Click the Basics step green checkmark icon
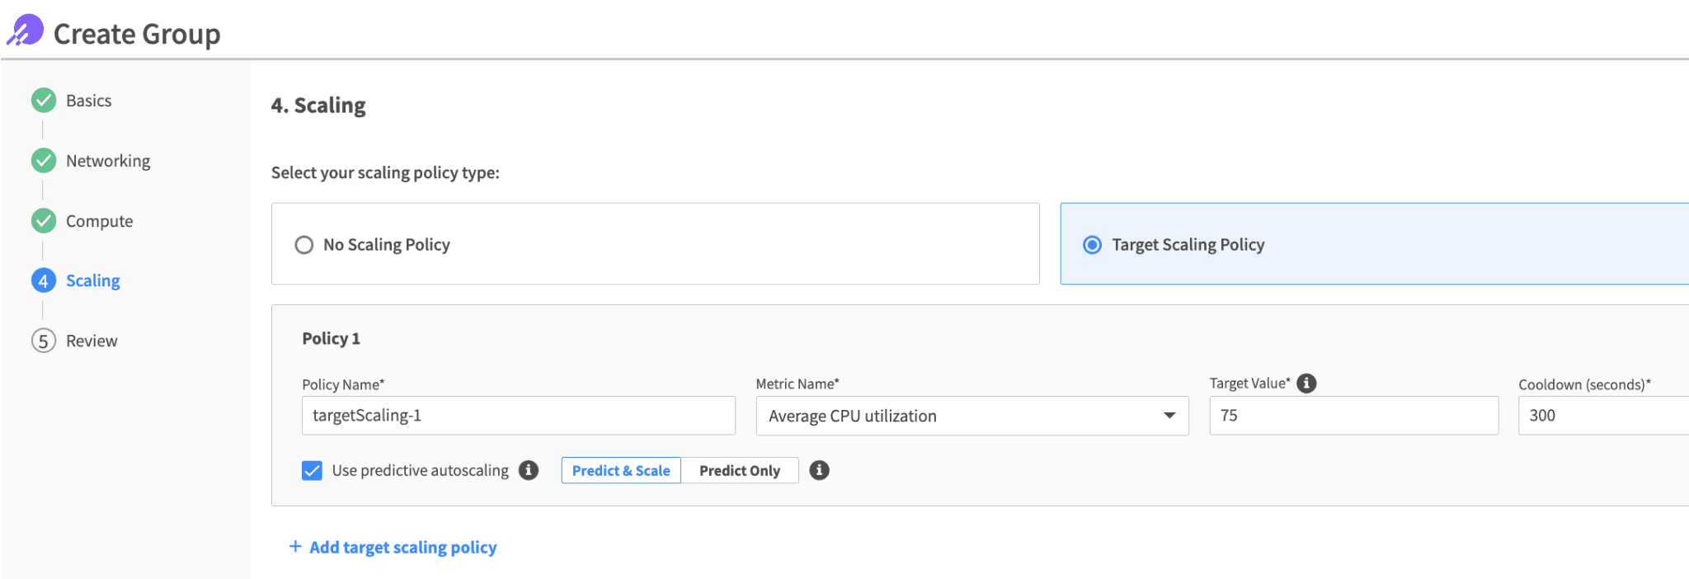The height and width of the screenshot is (579, 1689). (x=44, y=101)
